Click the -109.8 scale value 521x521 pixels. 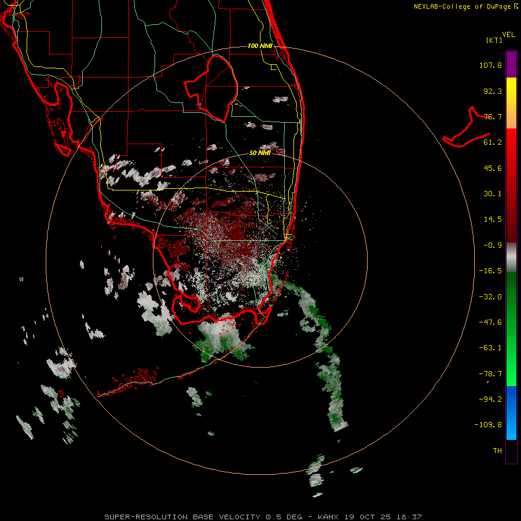pyautogui.click(x=488, y=425)
